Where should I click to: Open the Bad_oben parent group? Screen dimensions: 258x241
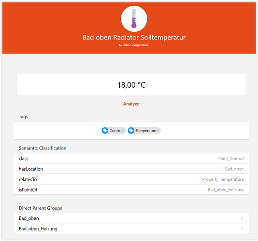pyautogui.click(x=131, y=218)
